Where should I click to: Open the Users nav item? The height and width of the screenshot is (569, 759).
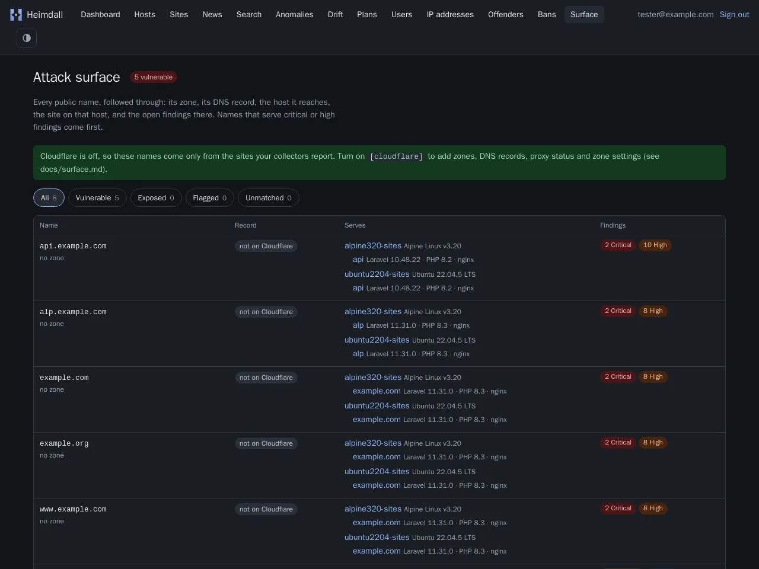(402, 14)
